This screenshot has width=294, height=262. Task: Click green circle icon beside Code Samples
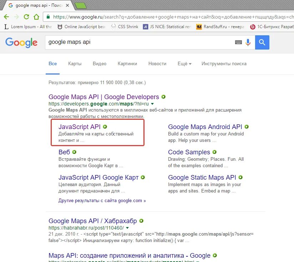[x=214, y=152]
